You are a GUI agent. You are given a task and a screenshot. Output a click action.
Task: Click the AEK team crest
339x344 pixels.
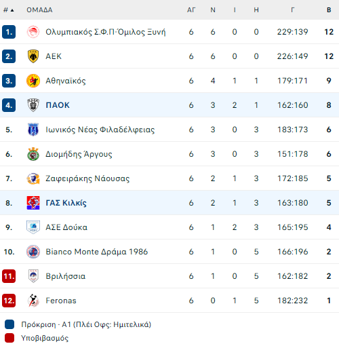33,56
